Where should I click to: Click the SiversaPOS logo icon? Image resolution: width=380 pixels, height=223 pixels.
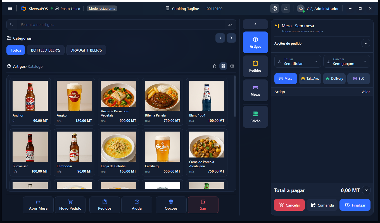[x=23, y=9]
